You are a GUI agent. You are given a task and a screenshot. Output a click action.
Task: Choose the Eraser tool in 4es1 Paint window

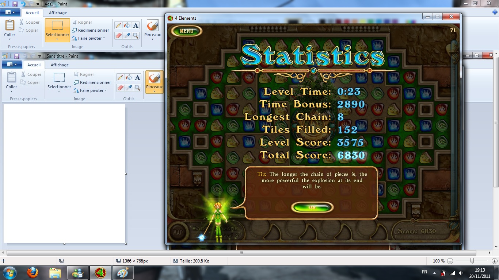(x=118, y=35)
